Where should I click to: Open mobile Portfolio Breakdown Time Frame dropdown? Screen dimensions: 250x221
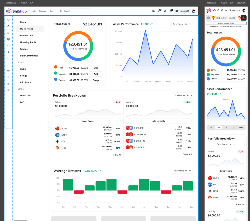coord(226,144)
